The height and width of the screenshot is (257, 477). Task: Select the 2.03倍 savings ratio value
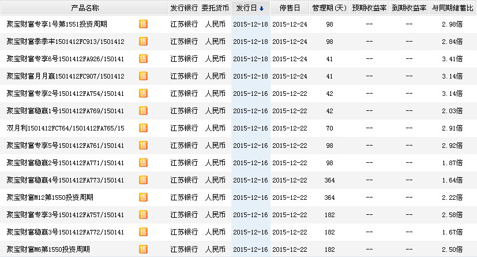click(x=452, y=111)
